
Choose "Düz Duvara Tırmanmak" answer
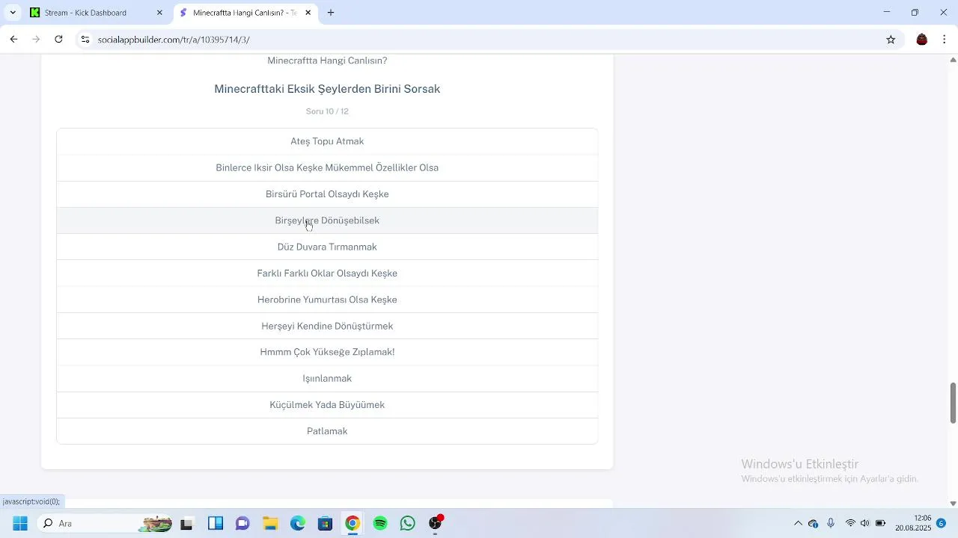pos(327,247)
